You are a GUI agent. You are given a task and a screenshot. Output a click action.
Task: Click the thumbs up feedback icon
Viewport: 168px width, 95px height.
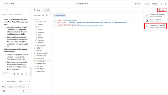14,74
